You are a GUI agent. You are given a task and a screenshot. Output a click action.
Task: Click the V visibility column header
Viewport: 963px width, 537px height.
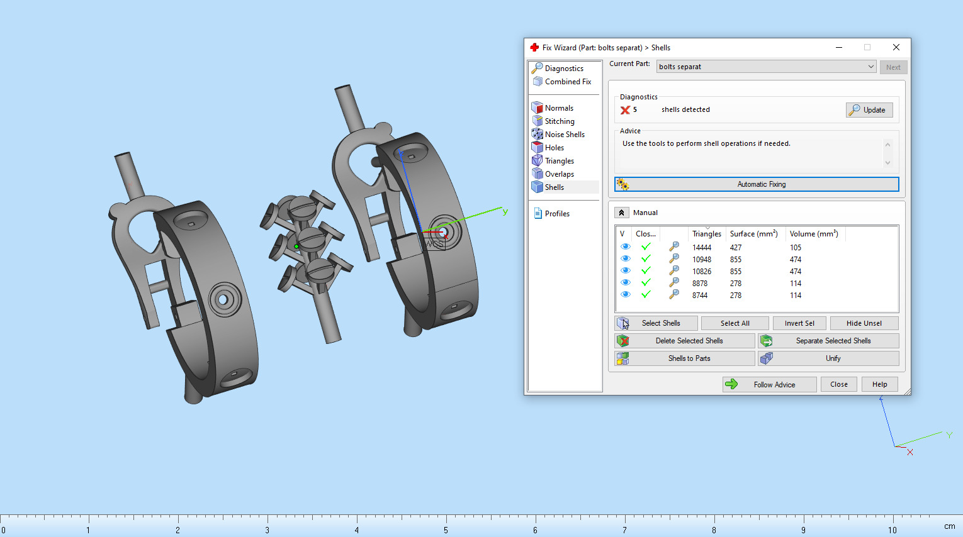[623, 233]
